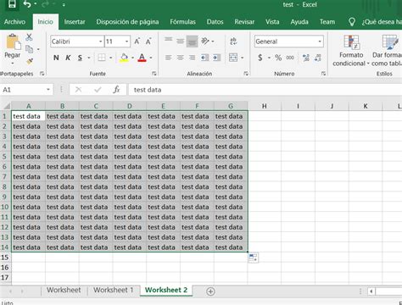Toggle underline with the S button
Image resolution: width=402 pixels, height=305 pixels.
click(x=80, y=58)
